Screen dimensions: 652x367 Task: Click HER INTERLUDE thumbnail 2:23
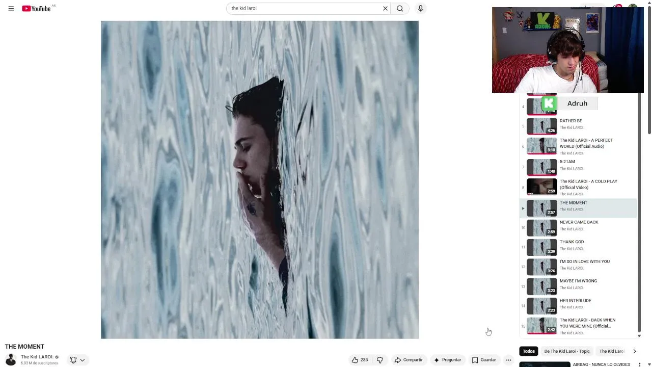point(541,306)
